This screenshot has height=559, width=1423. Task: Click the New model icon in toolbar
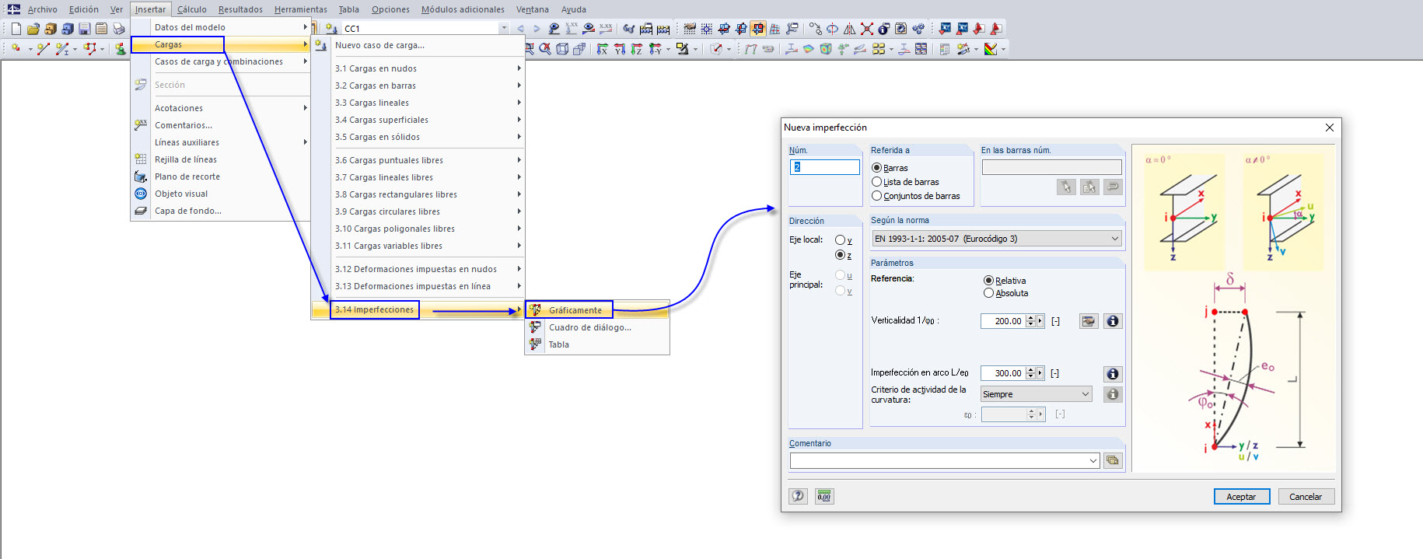pyautogui.click(x=16, y=29)
